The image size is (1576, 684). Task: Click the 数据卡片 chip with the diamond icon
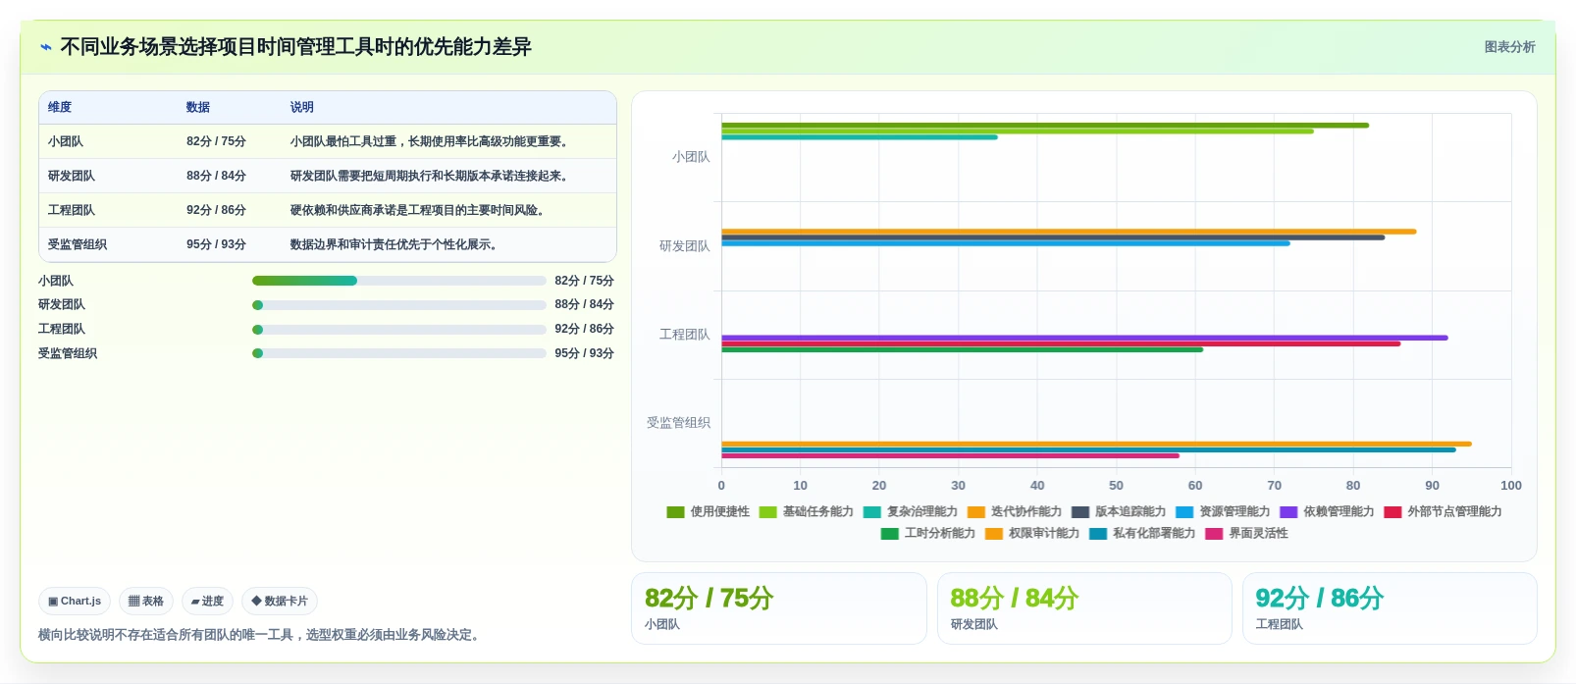[x=280, y=601]
